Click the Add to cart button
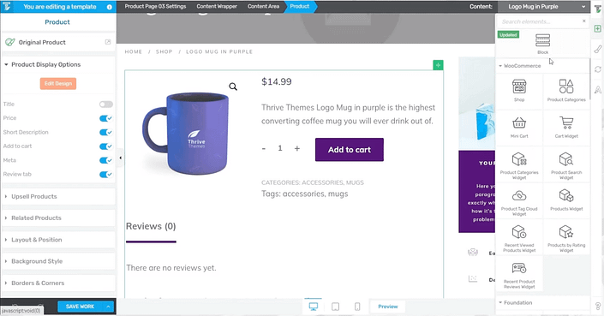 pos(350,150)
